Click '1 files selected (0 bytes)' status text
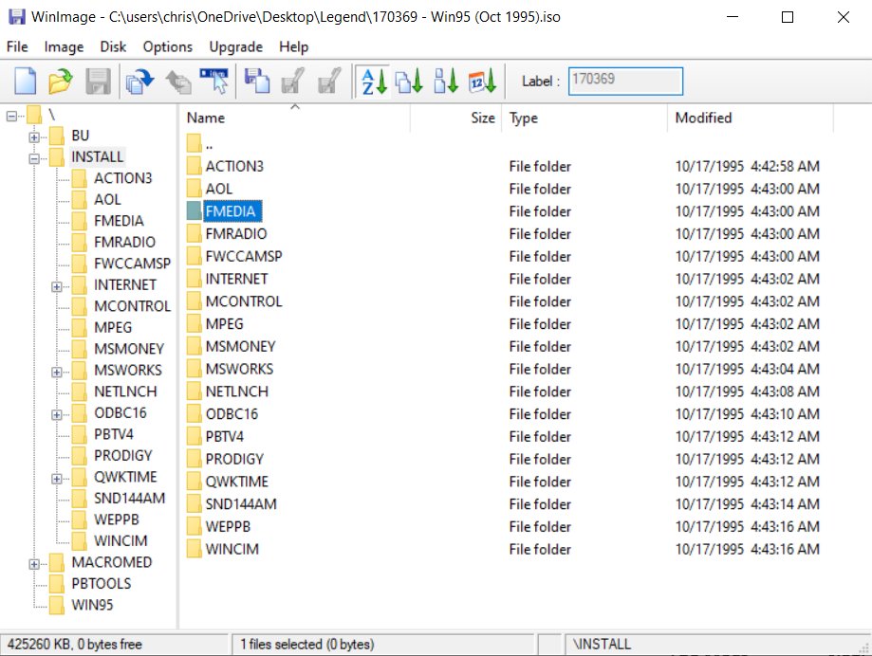872x656 pixels. click(307, 645)
